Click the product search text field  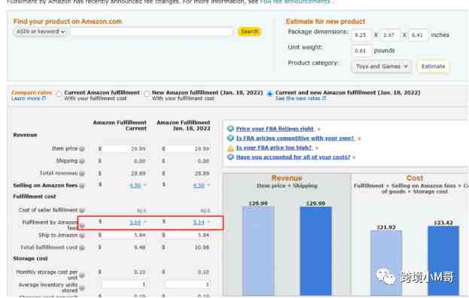151,32
